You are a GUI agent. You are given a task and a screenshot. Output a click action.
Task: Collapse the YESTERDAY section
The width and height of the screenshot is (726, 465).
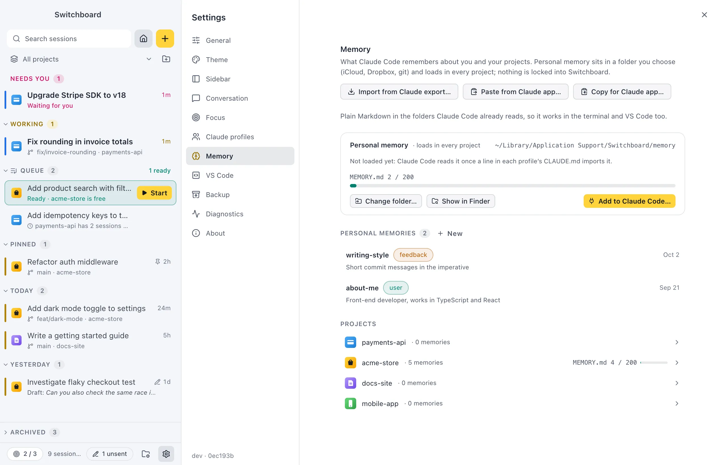tap(5, 364)
